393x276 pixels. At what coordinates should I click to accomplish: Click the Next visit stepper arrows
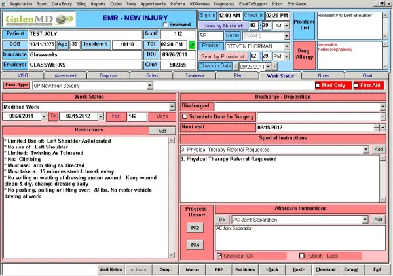(x=377, y=128)
